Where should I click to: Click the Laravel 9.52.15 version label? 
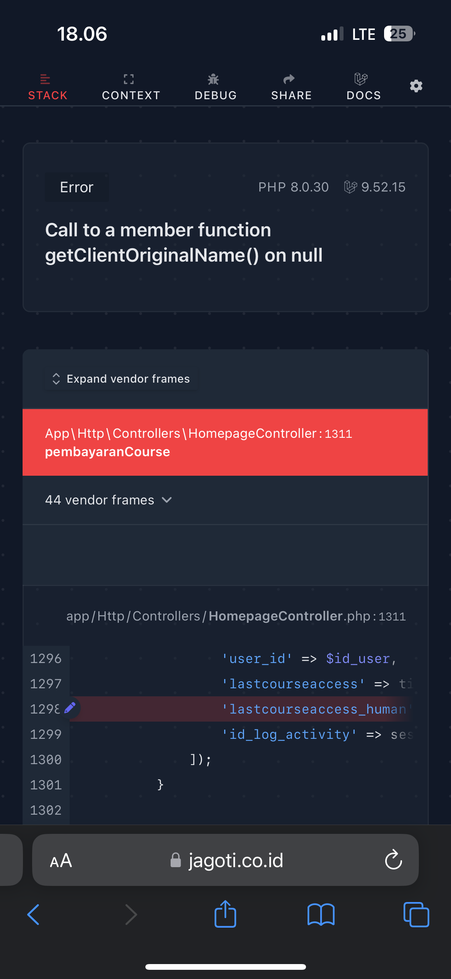coord(375,187)
